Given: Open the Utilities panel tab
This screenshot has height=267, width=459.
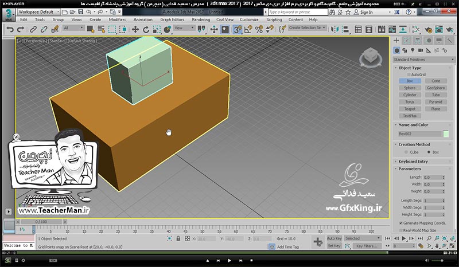Looking at the screenshot, I should coord(449,41).
